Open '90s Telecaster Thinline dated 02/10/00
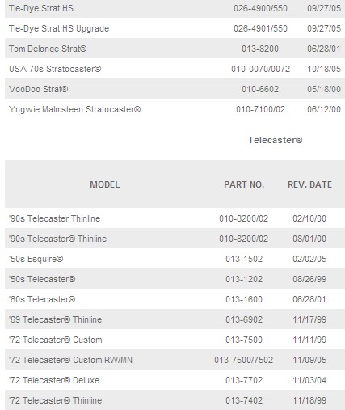The image size is (345, 410). coord(54,218)
